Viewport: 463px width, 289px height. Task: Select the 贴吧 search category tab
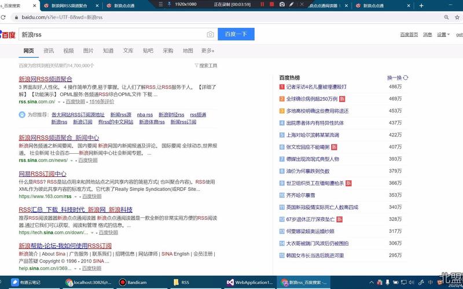click(148, 51)
